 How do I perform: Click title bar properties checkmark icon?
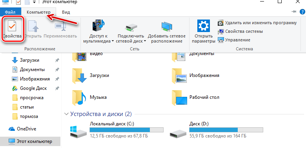pos(18,2)
